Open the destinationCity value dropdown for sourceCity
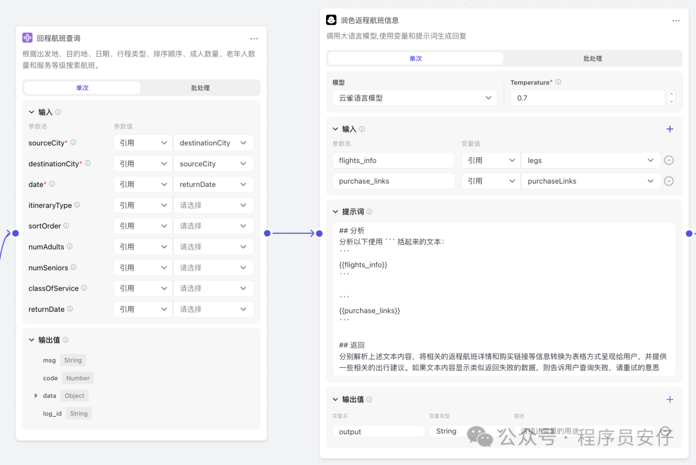Screen dimensions: 696x465 [213, 143]
